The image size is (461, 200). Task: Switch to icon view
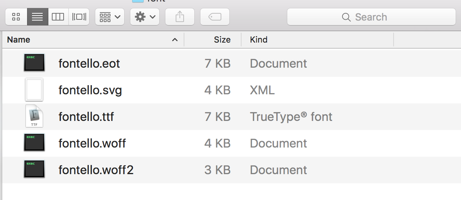pos(16,17)
